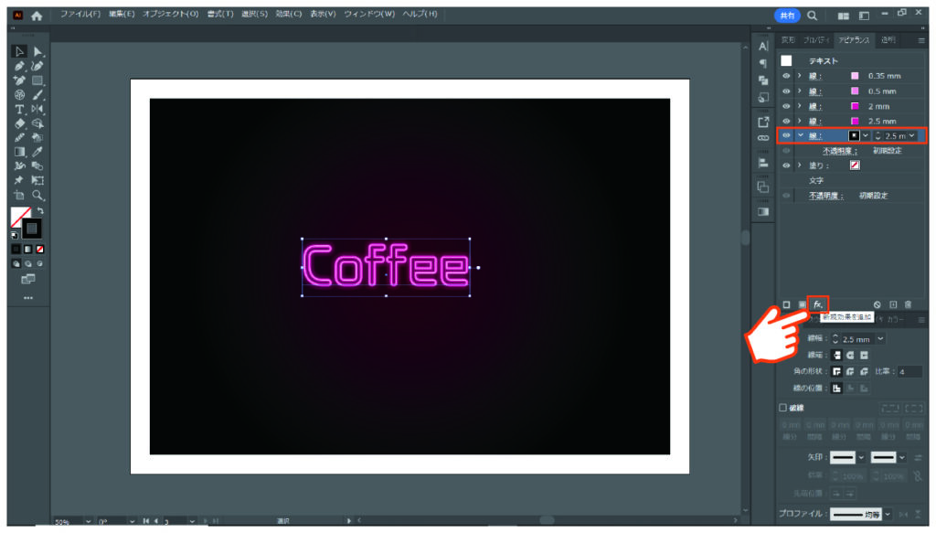This screenshot has width=936, height=533.
Task: Open 編集(E) menu
Action: 122,14
